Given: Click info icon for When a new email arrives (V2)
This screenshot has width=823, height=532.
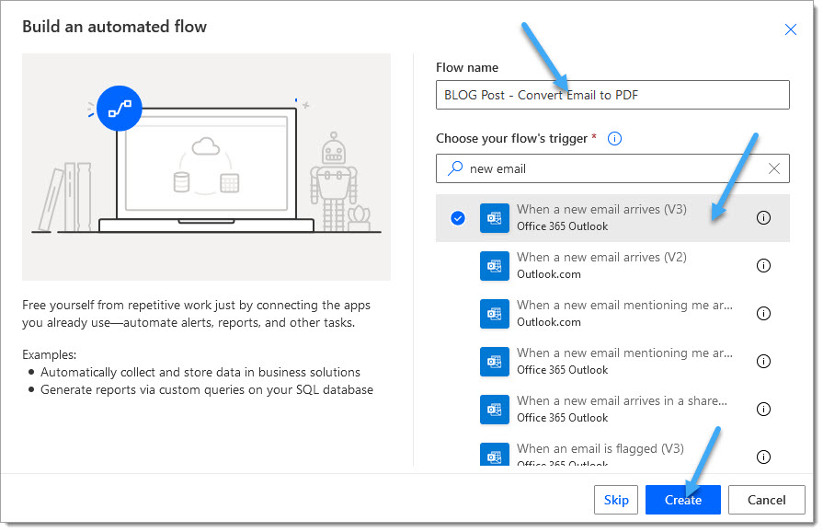Looking at the screenshot, I should tap(763, 265).
